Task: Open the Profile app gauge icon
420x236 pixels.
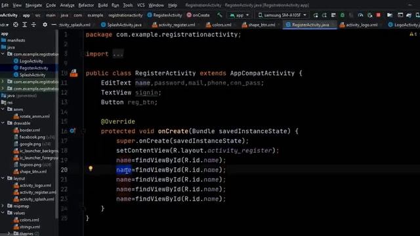Action: point(360,15)
